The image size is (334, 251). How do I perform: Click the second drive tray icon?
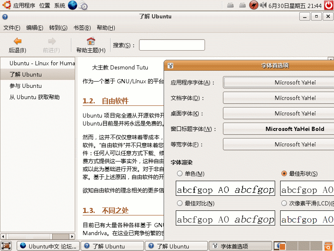(x=243, y=5)
